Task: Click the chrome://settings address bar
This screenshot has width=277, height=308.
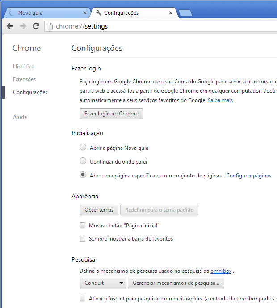Action: [x=160, y=26]
